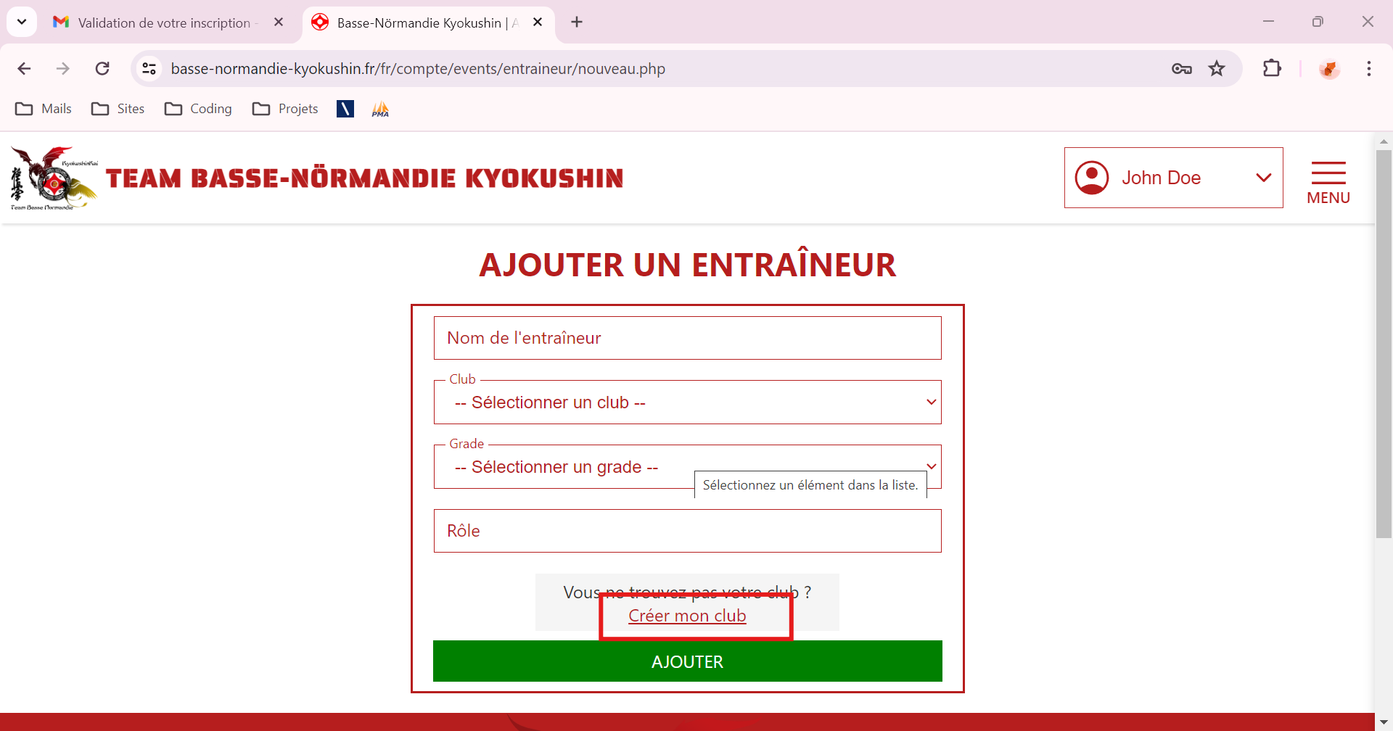The height and width of the screenshot is (731, 1393).
Task: Reload the current page
Action: [102, 69]
